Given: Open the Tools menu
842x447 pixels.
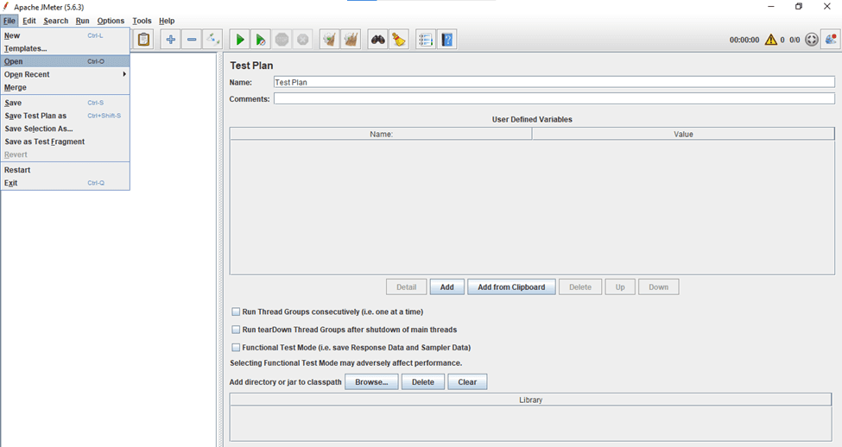Looking at the screenshot, I should [x=142, y=21].
